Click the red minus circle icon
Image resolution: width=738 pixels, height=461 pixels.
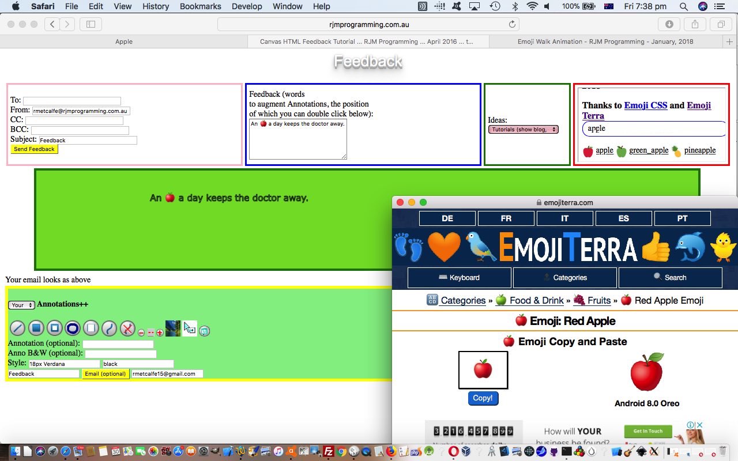click(x=141, y=332)
